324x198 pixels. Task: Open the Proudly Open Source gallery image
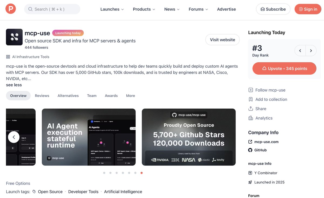(x=189, y=137)
